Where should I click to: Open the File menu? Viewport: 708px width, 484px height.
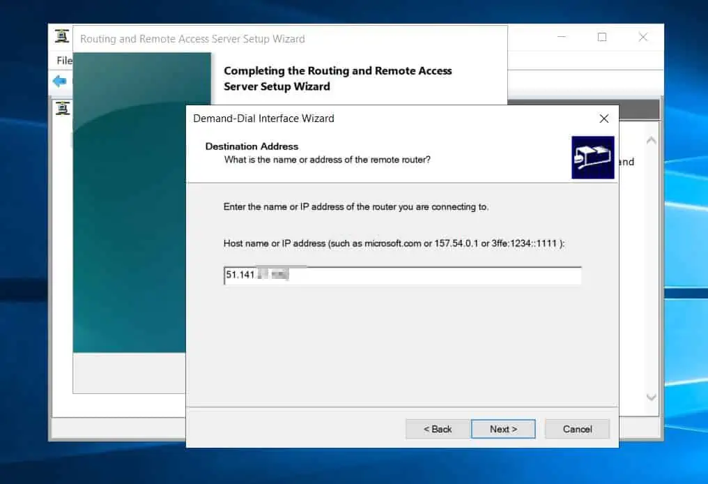tap(63, 61)
